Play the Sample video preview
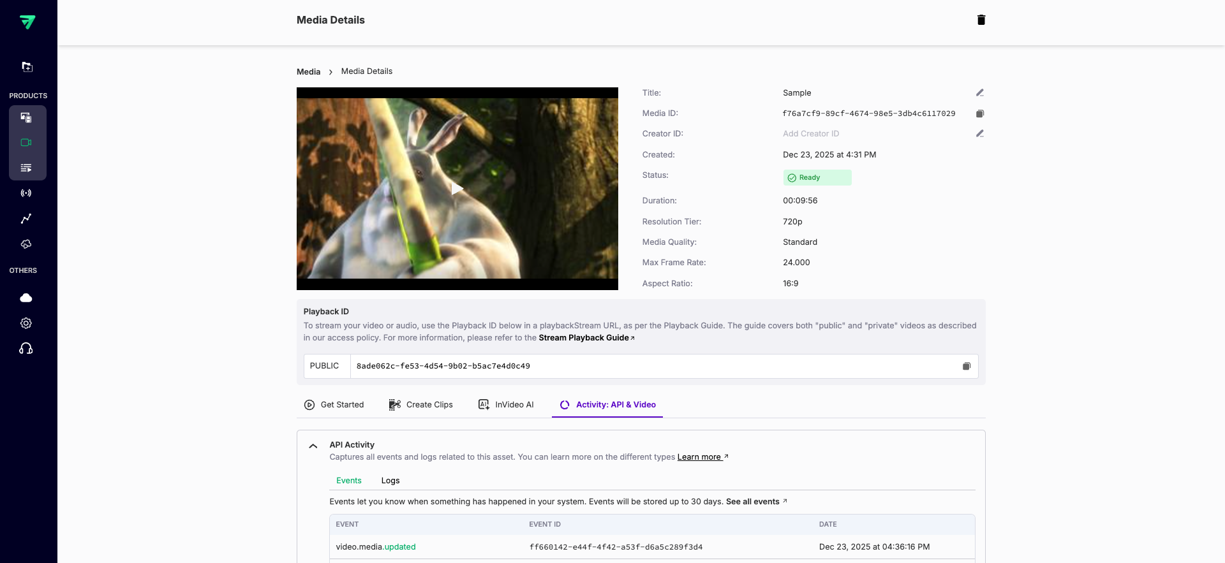 (x=457, y=189)
